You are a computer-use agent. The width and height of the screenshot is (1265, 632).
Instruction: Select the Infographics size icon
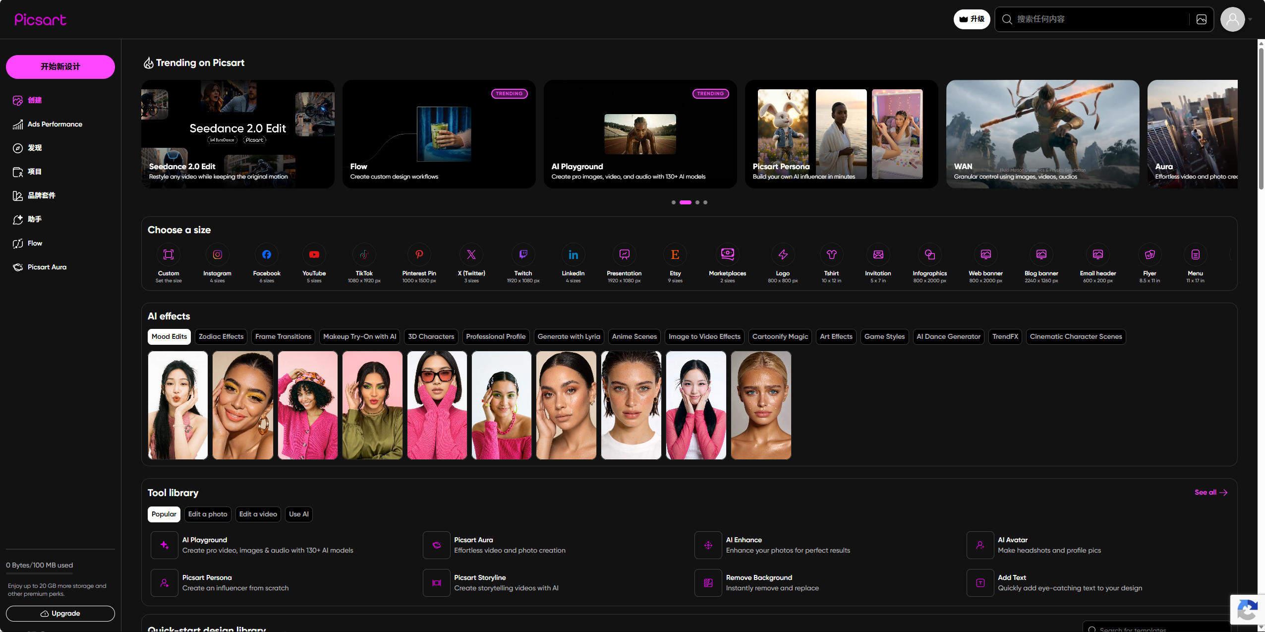930,254
